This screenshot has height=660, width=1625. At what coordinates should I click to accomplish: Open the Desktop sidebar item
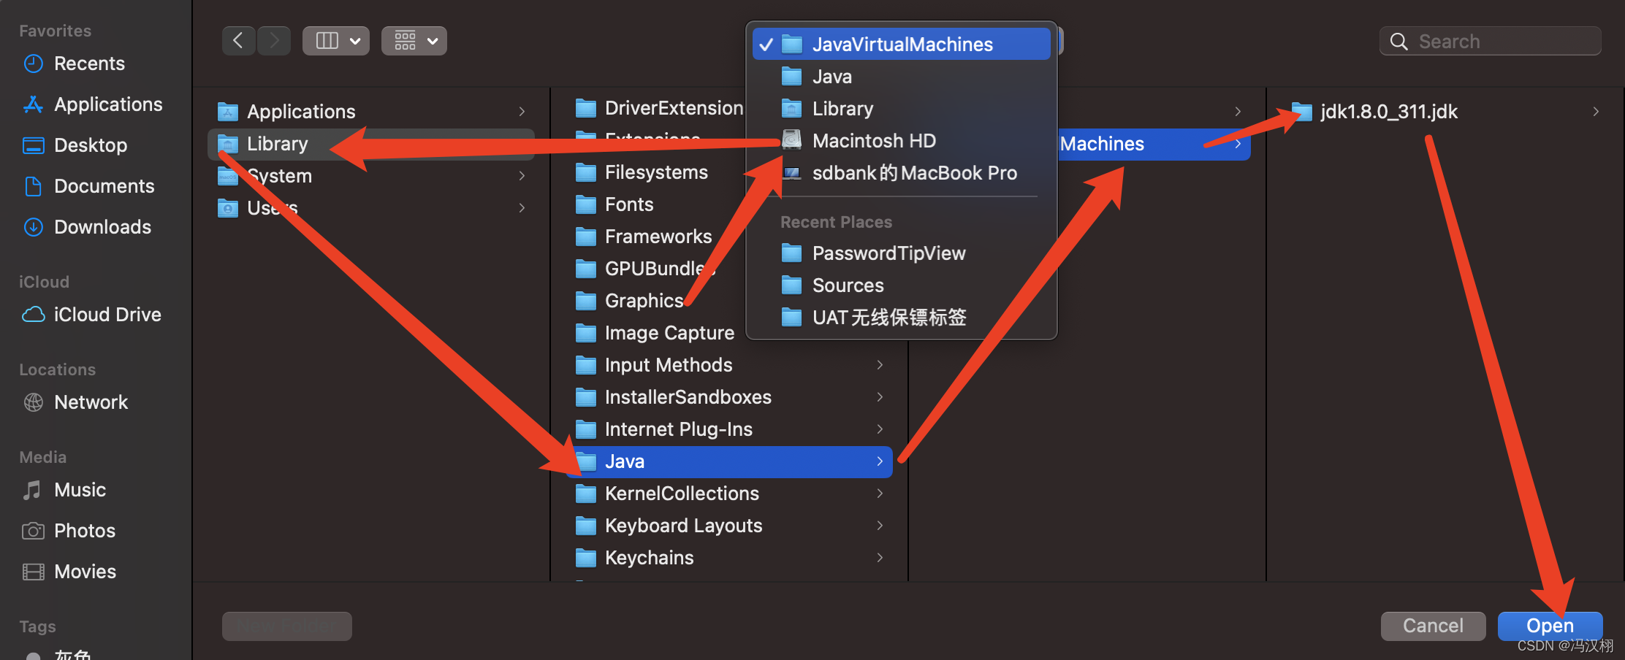(x=91, y=145)
